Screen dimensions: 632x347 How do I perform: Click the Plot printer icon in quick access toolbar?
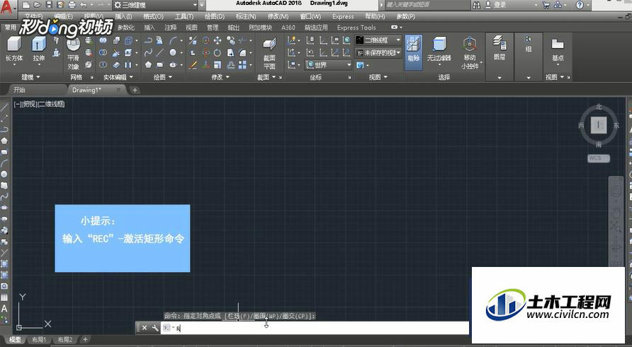click(x=72, y=5)
